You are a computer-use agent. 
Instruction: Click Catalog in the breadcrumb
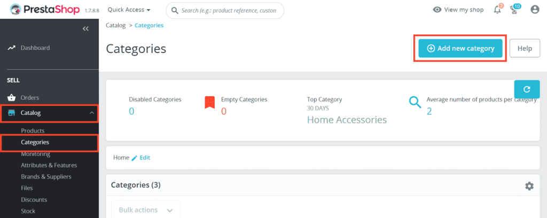pos(115,26)
